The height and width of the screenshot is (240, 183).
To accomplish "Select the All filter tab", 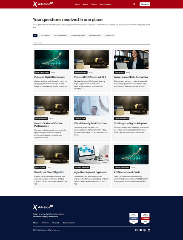I will click(x=35, y=35).
